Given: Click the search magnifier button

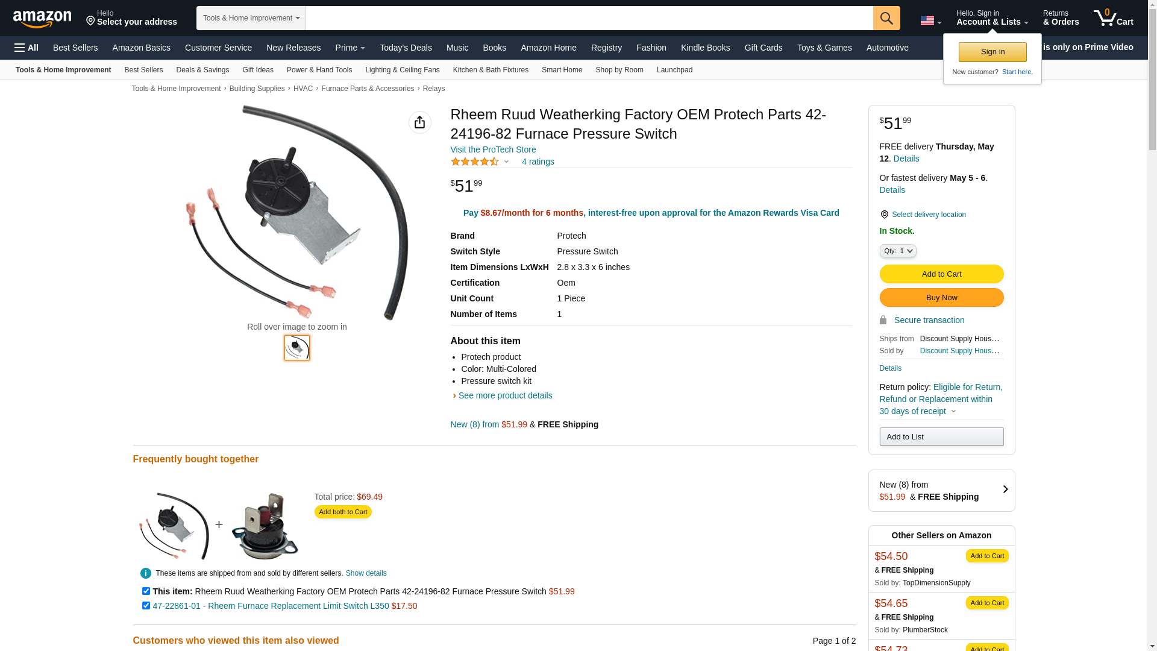Looking at the screenshot, I should pyautogui.click(x=886, y=18).
